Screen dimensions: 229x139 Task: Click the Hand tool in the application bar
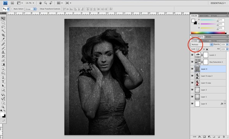coord(40,3)
